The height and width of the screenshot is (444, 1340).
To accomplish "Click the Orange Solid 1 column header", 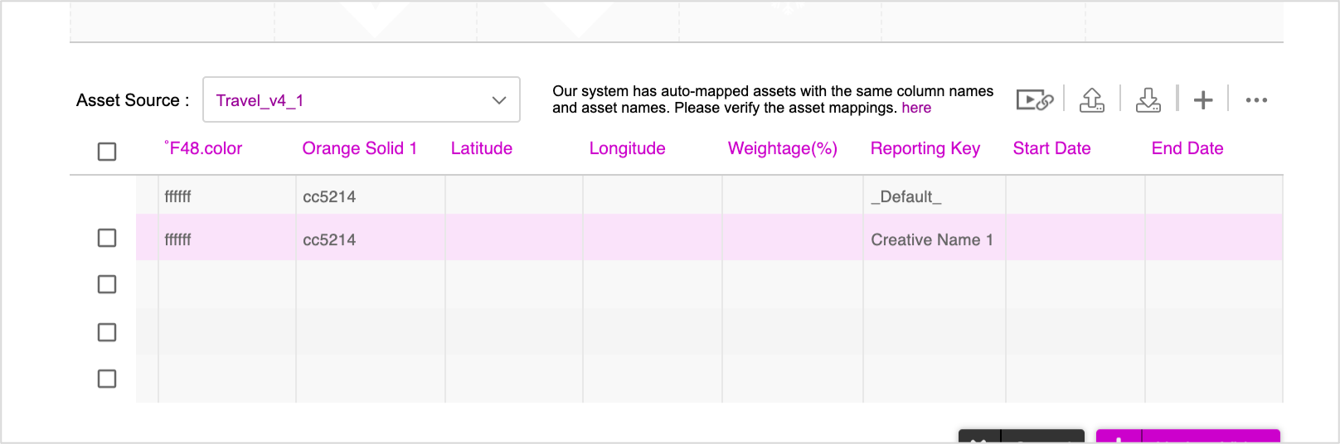I will 360,148.
